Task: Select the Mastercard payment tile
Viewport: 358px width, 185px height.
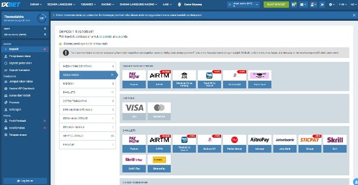Action: (x=159, y=111)
